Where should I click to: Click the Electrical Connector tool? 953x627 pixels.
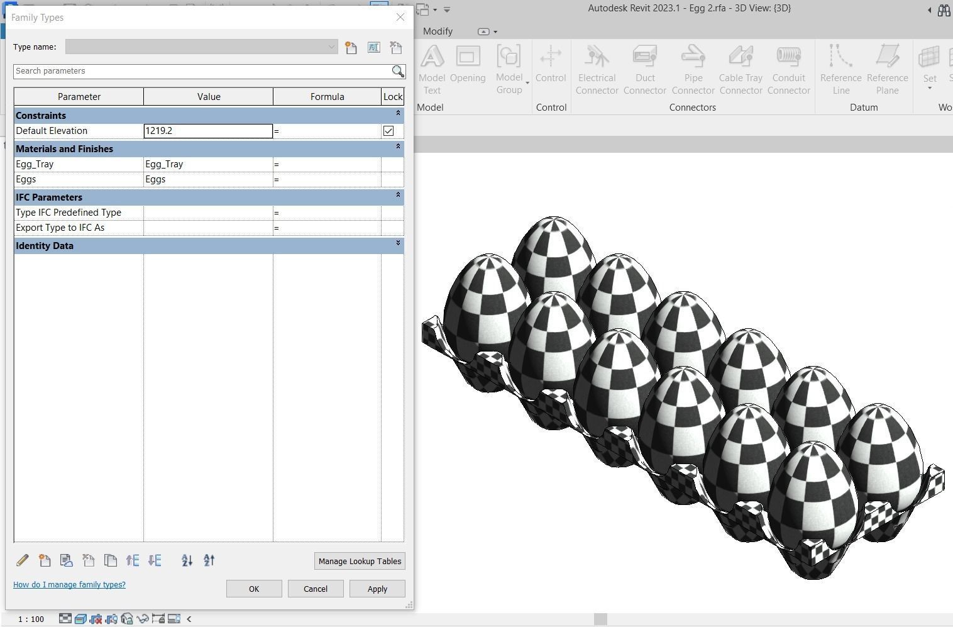click(x=597, y=70)
